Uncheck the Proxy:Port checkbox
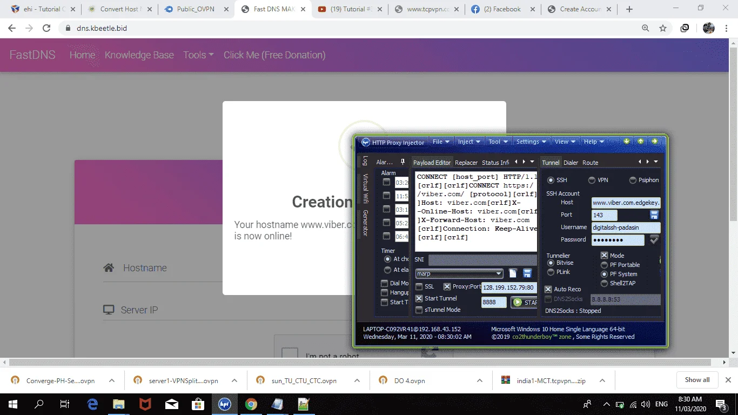 (x=447, y=286)
